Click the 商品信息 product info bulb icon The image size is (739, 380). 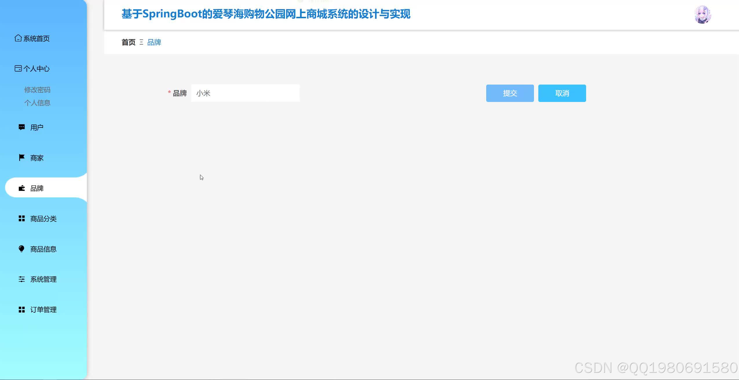(22, 249)
